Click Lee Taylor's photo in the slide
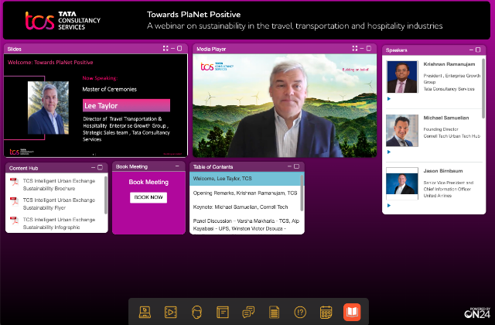The image size is (495, 325). tap(48, 108)
